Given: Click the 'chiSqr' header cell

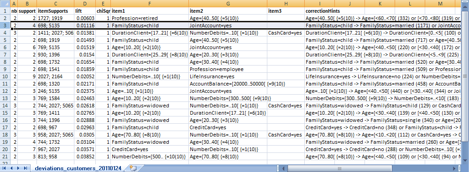Looking at the screenshot, I should (x=104, y=11).
